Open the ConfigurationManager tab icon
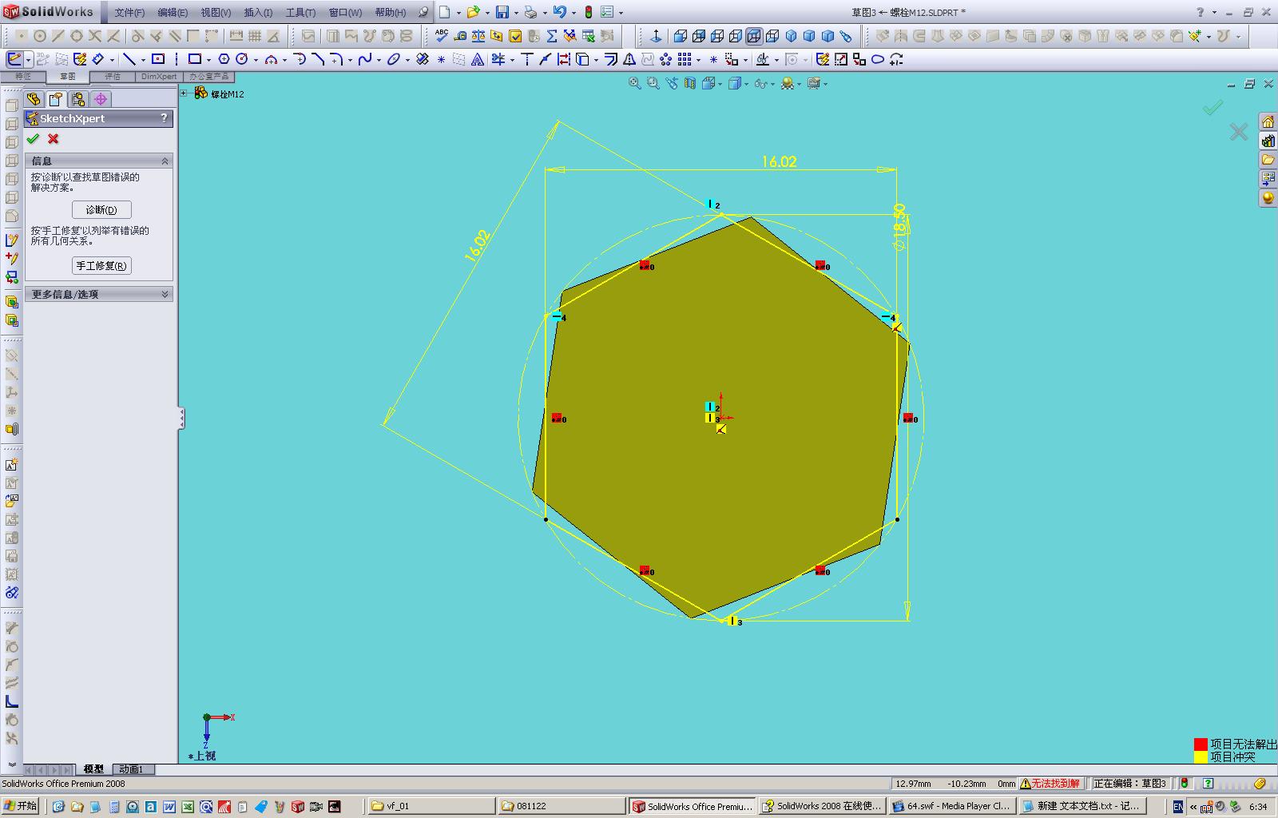This screenshot has width=1278, height=818. (78, 99)
